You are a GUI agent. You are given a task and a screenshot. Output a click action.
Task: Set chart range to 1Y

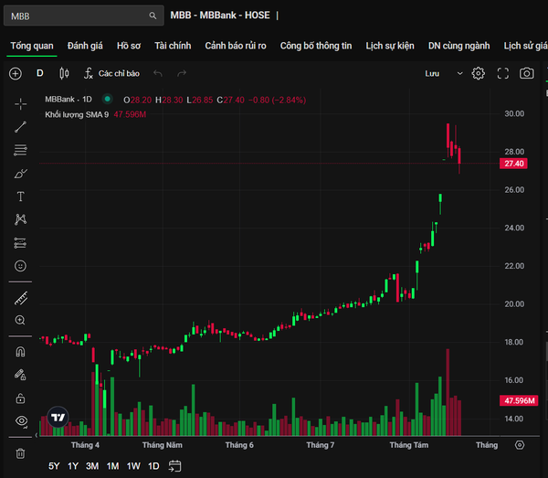(x=73, y=466)
